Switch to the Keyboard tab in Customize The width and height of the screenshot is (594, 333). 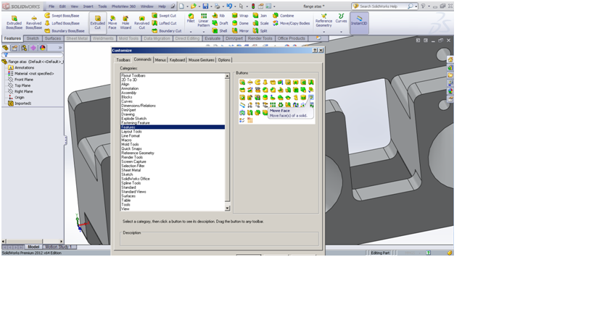[x=177, y=60]
